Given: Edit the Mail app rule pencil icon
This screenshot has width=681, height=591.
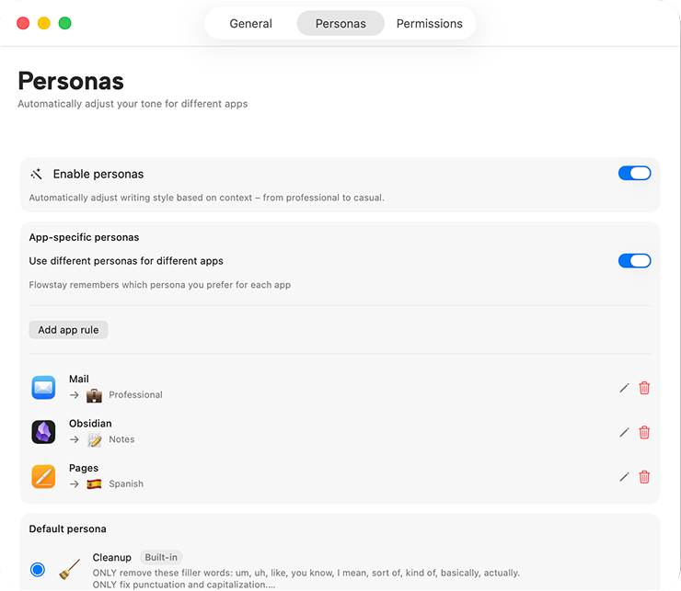Looking at the screenshot, I should (624, 388).
